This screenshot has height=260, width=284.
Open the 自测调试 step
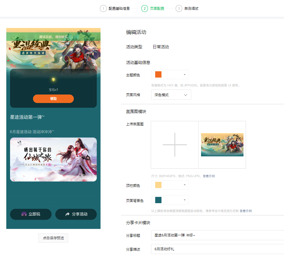pyautogui.click(x=191, y=8)
